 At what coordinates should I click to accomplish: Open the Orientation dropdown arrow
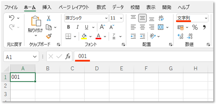(159, 36)
